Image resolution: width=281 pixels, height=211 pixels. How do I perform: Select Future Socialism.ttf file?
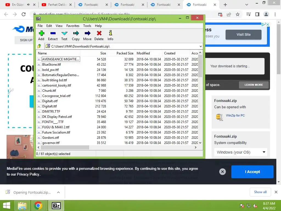point(56,132)
